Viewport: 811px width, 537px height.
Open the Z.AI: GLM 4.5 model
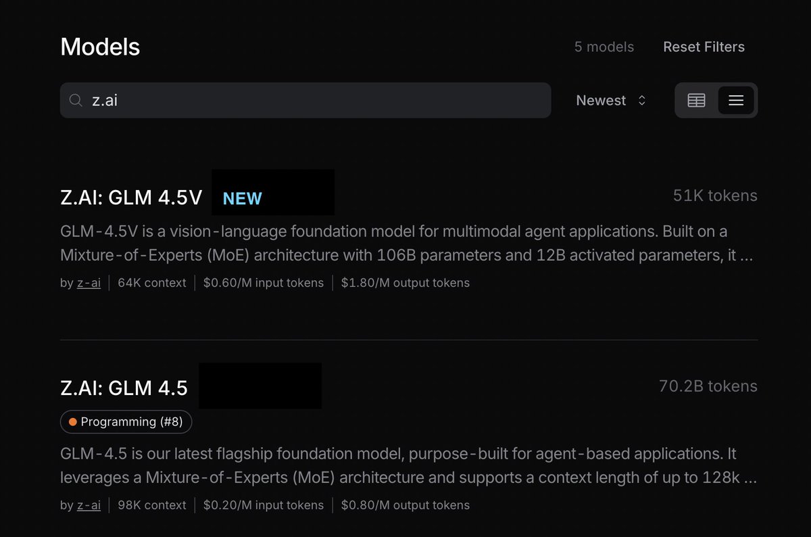(124, 388)
